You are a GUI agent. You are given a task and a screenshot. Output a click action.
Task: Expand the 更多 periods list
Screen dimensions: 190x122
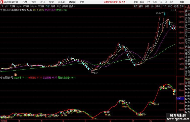click(72, 6)
